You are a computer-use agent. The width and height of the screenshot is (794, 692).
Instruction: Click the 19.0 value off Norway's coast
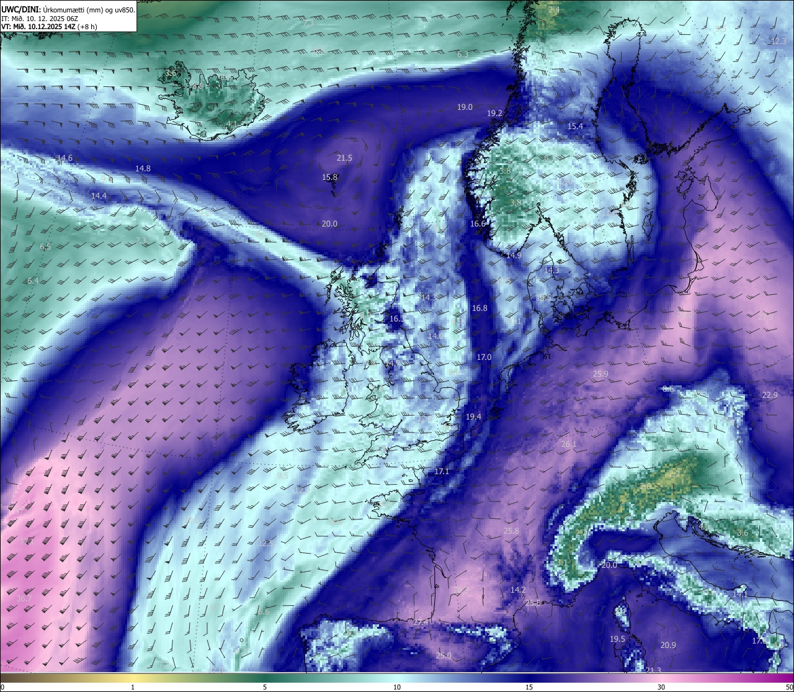[x=465, y=107]
